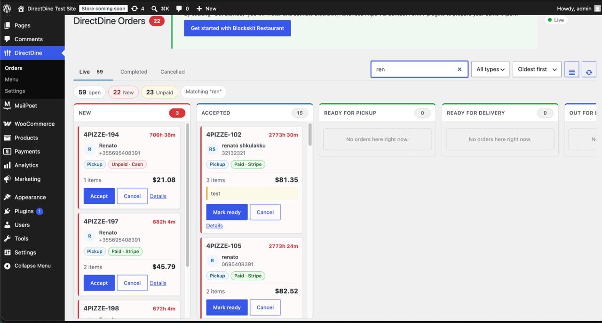Viewport: 602px width, 323px height.
Task: Cancel order 4PIZZE-194
Action: [132, 196]
